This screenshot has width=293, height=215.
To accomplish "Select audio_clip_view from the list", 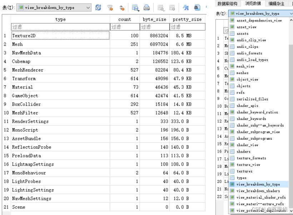I will 259,40.
